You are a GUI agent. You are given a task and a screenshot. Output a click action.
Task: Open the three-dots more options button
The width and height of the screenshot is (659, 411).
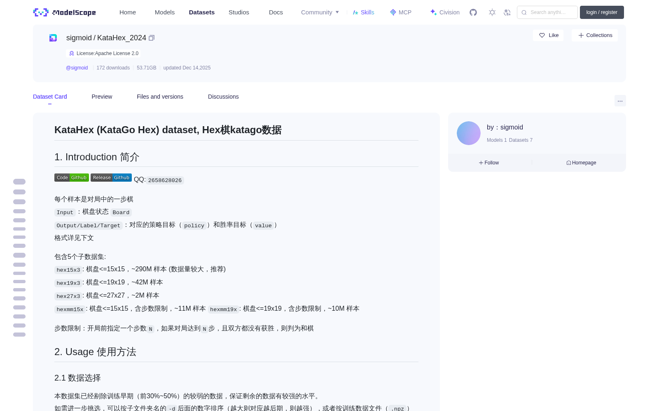point(620,101)
